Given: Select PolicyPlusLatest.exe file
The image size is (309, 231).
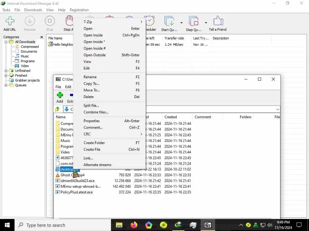Looking at the screenshot, I should tap(76, 192).
